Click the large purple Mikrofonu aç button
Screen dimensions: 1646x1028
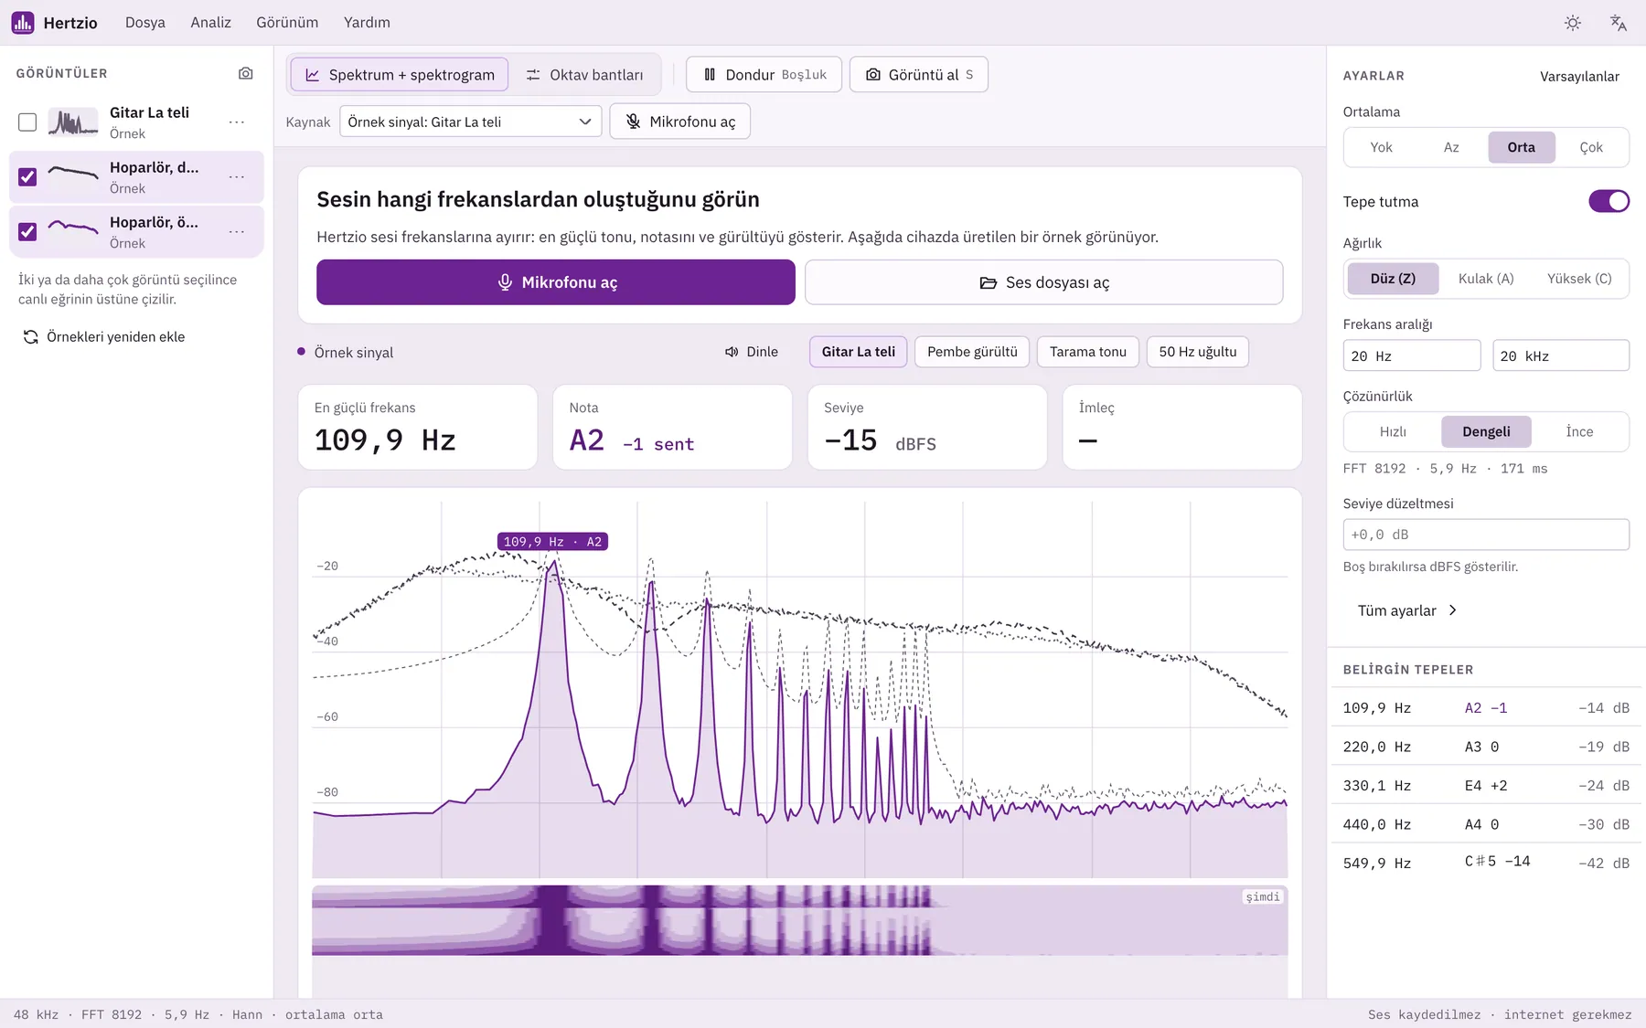pos(556,282)
